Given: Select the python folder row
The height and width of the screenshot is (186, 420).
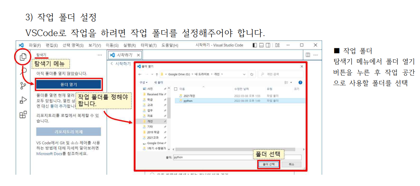Looking at the screenshot, I should click(x=240, y=101).
